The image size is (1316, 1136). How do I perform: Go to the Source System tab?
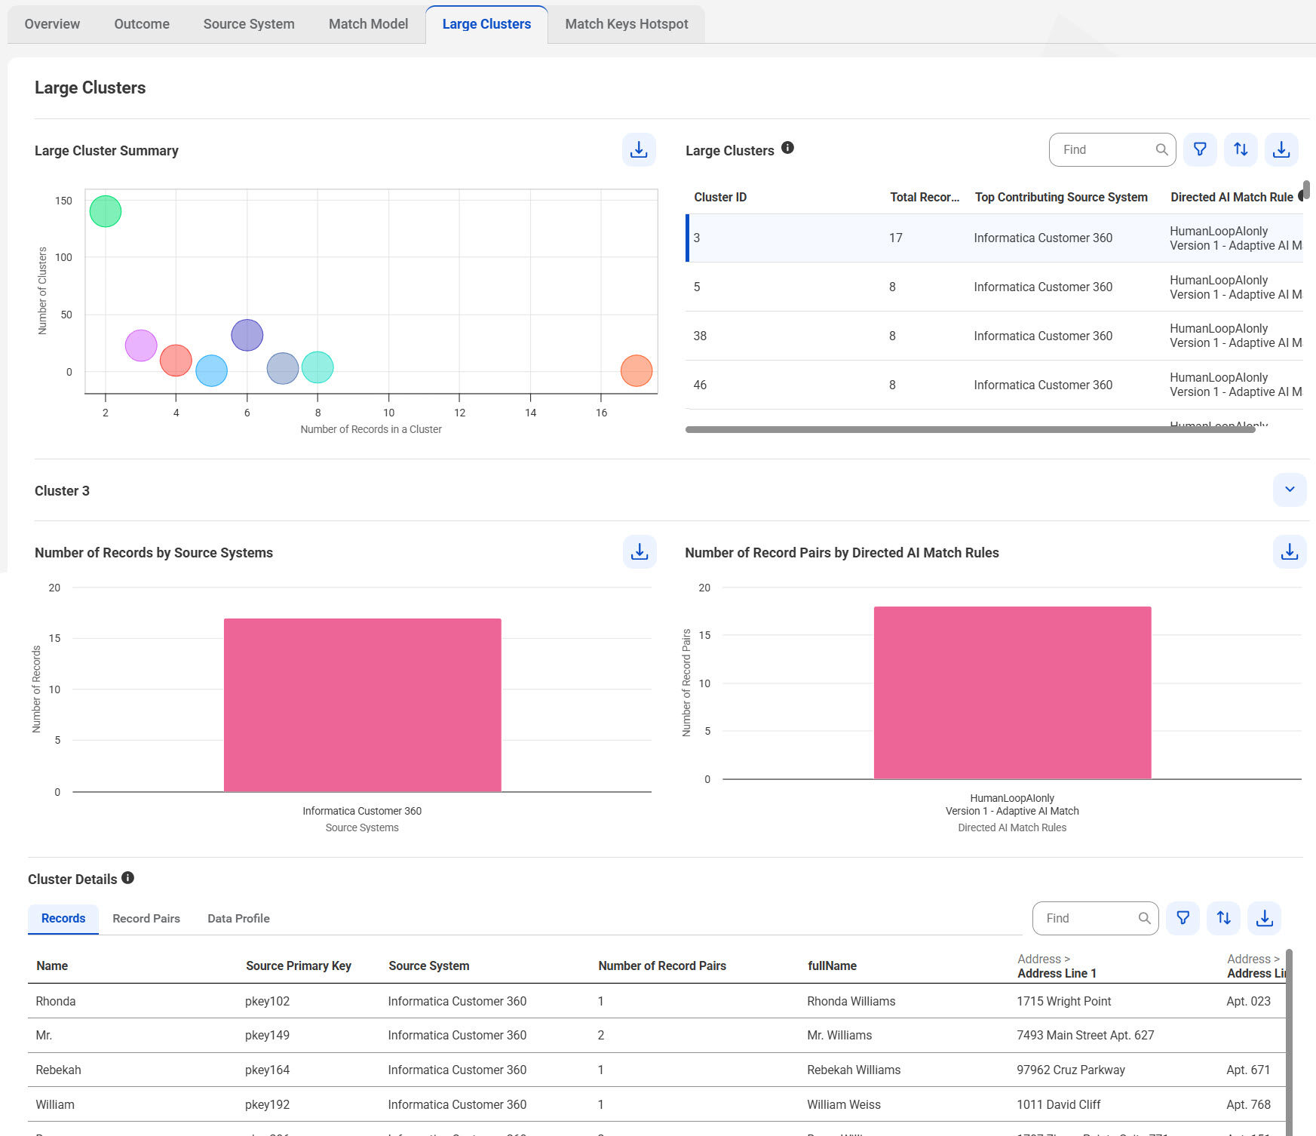coord(249,24)
